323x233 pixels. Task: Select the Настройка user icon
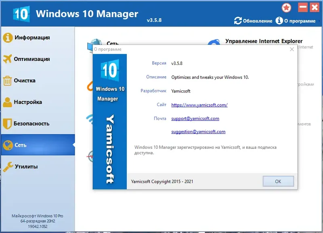pyautogui.click(x=9, y=102)
